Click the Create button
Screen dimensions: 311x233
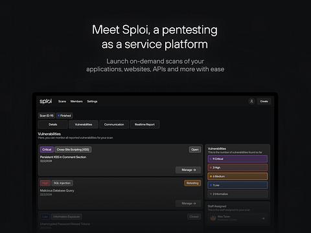[264, 101]
